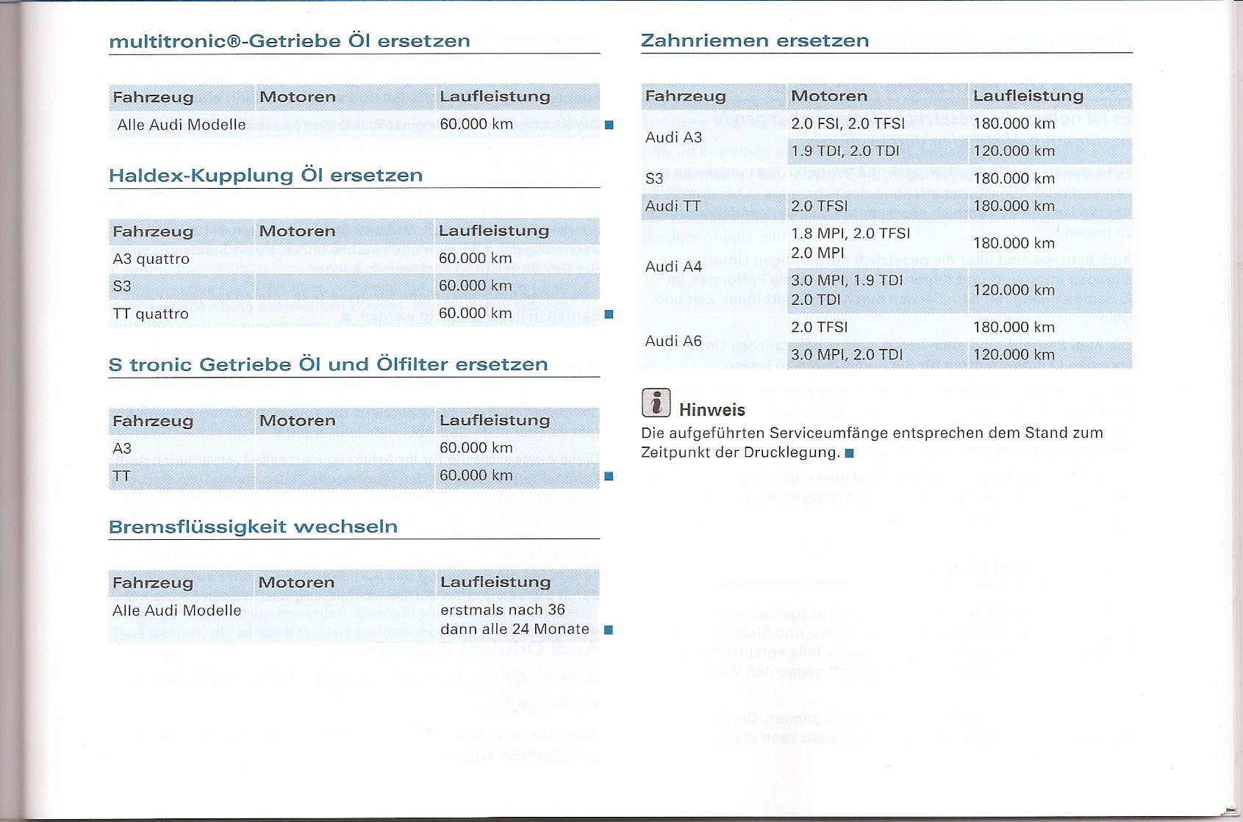This screenshot has height=822, width=1243.
Task: Click "2.0 TFSI" in the Audi TT row
Action: 820,206
